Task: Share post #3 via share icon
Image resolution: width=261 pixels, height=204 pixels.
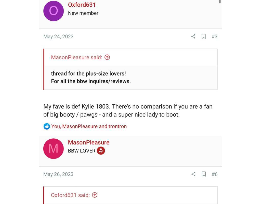Action: 193,37
